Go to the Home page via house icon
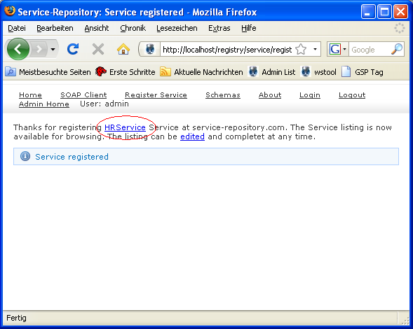The width and height of the screenshot is (413, 329). 123,49
